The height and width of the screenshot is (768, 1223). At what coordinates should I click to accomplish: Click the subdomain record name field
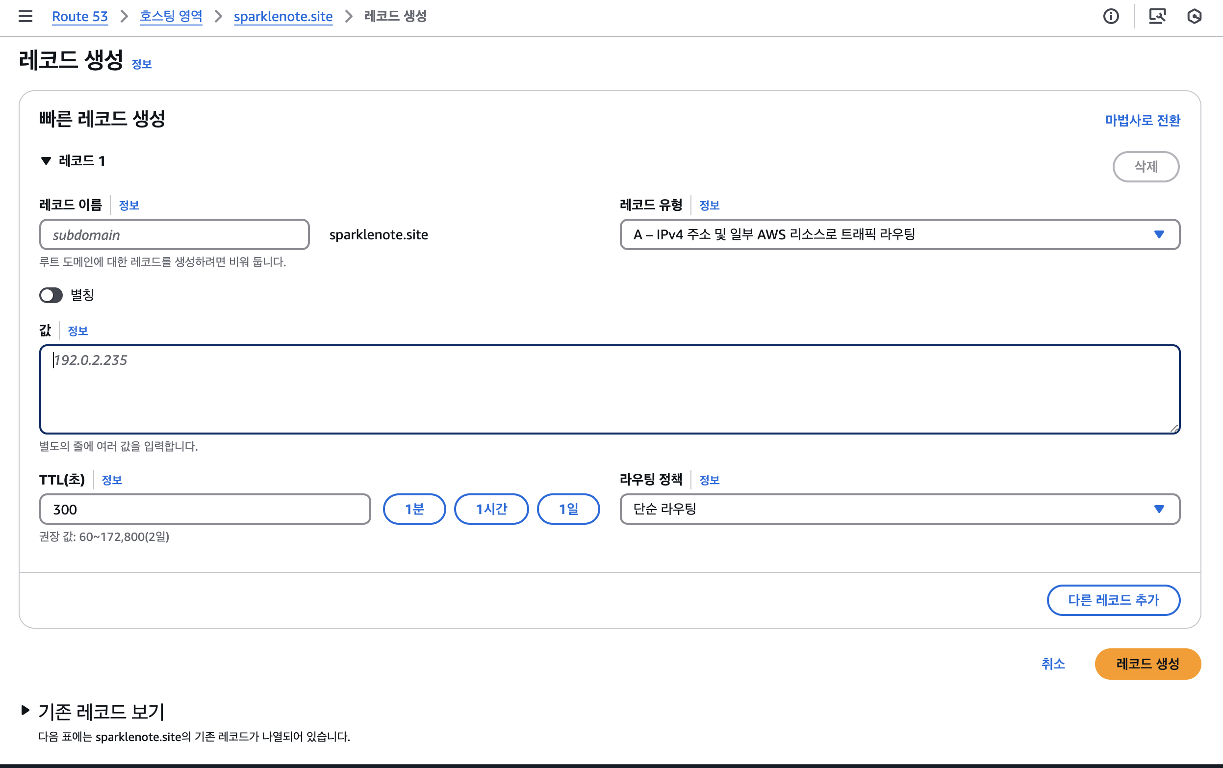[174, 234]
